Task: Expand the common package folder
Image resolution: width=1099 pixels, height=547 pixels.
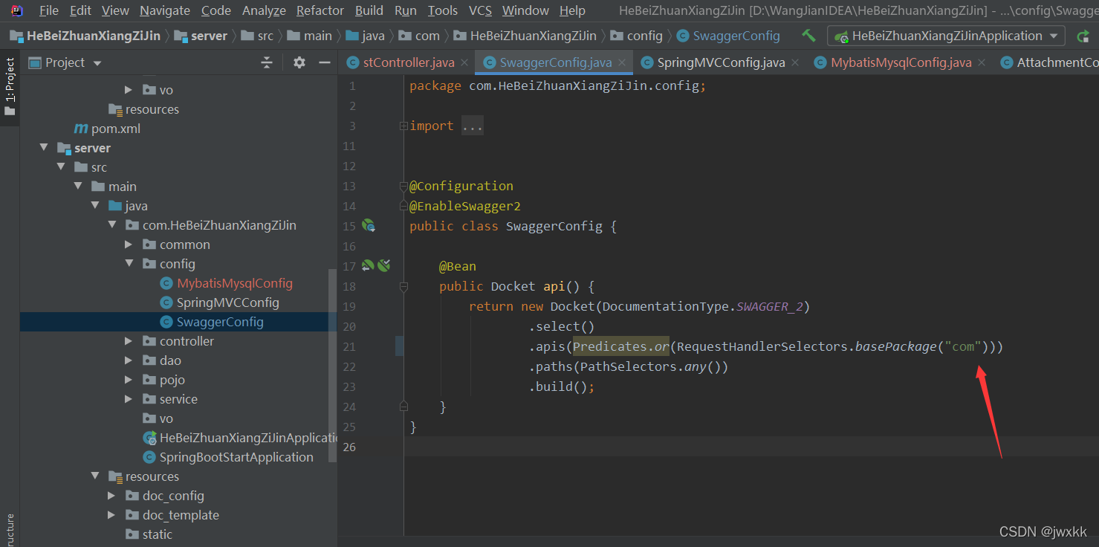Action: [x=129, y=245]
